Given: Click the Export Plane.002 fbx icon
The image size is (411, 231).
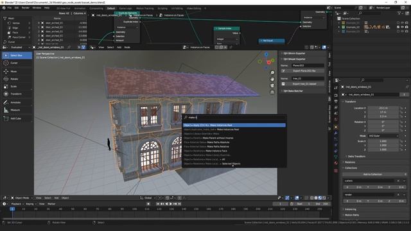Looking at the screenshot, I should click(283, 71).
